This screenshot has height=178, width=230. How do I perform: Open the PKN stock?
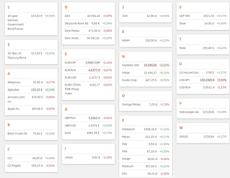(x=145, y=152)
